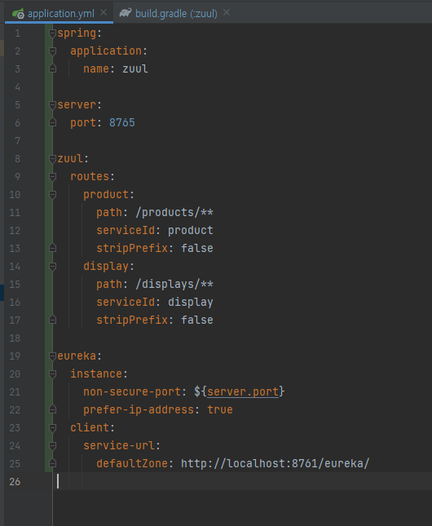
Task: Click the value 'zuul' after name:
Action: coord(135,69)
